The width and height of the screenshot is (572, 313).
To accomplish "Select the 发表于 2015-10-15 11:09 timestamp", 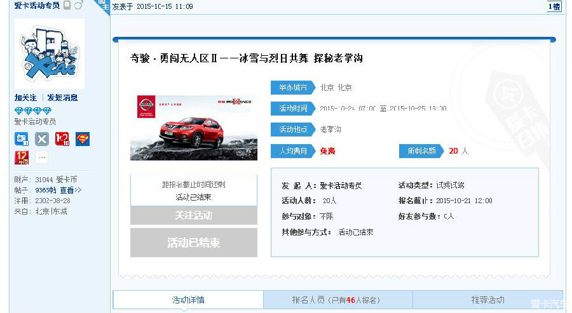I will pyautogui.click(x=153, y=6).
